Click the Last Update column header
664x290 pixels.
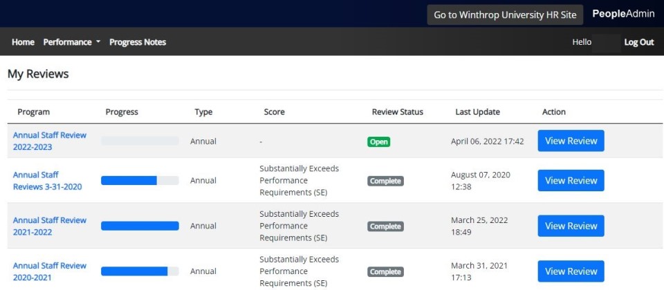coord(477,112)
